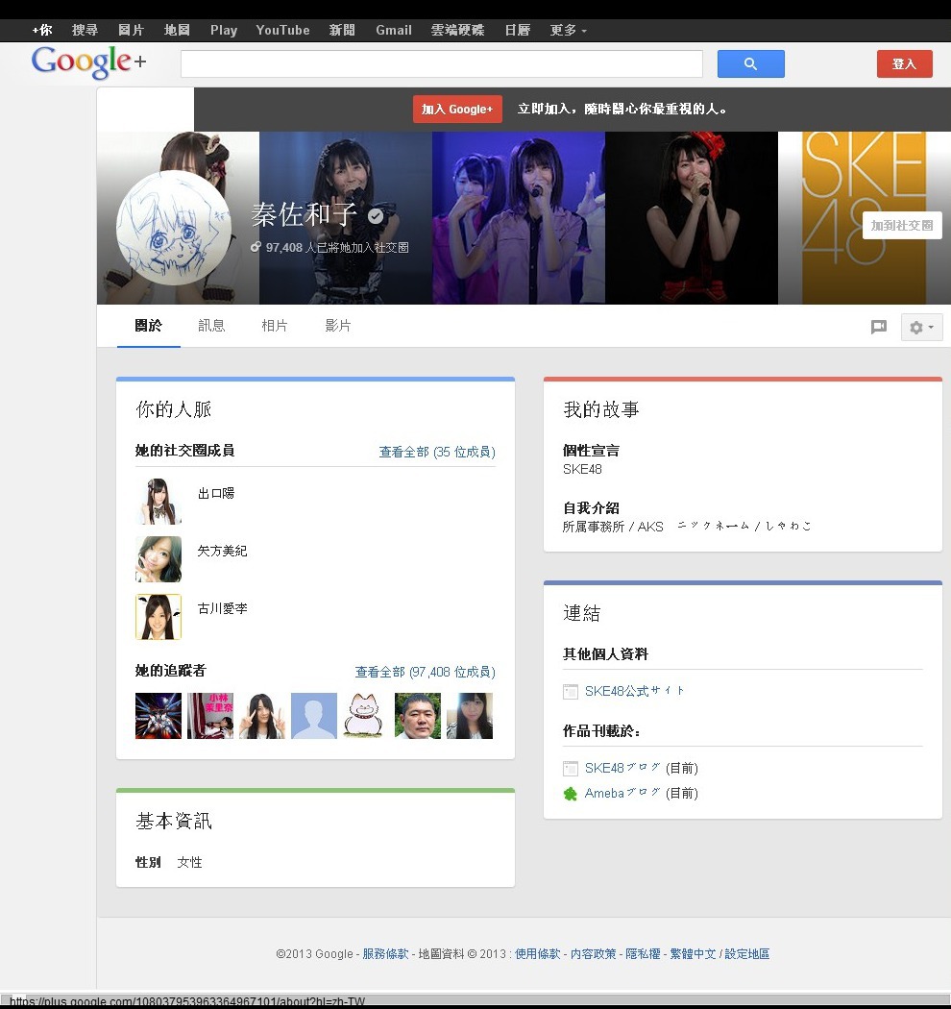Click 矢方美紀 name link

click(x=223, y=551)
